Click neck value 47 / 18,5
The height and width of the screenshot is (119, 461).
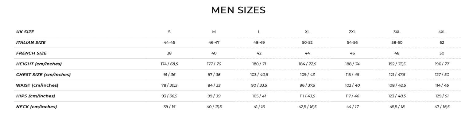(x=442, y=107)
